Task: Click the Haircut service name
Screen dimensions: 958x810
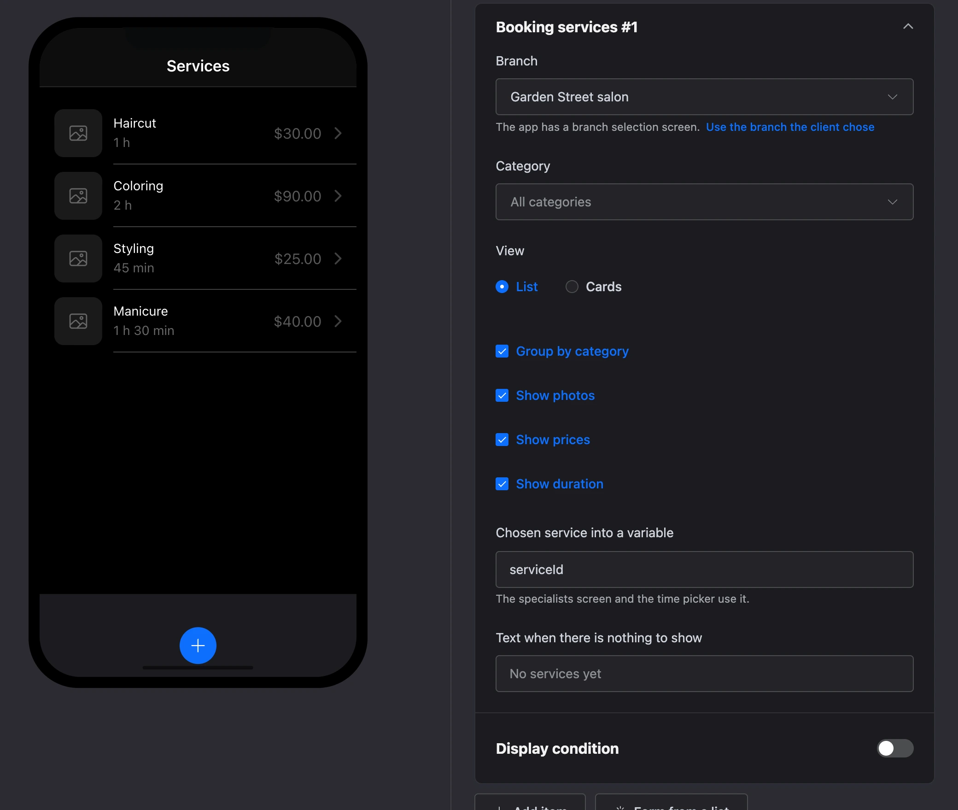Action: click(x=134, y=123)
